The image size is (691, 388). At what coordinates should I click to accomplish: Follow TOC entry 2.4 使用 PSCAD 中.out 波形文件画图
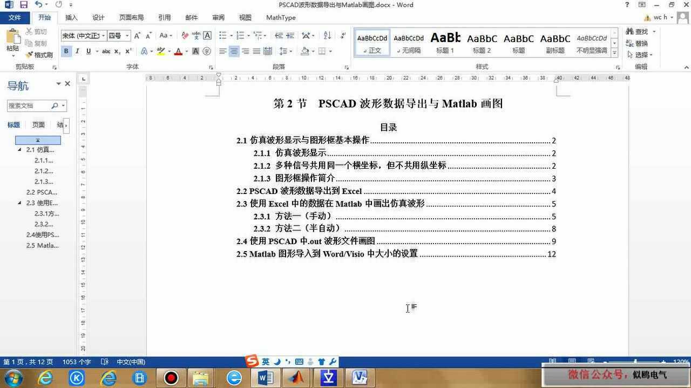pos(396,241)
